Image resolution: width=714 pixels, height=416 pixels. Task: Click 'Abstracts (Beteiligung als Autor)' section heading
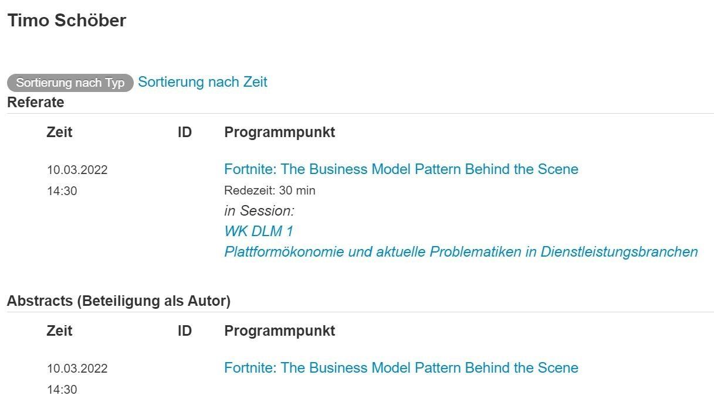tap(119, 301)
